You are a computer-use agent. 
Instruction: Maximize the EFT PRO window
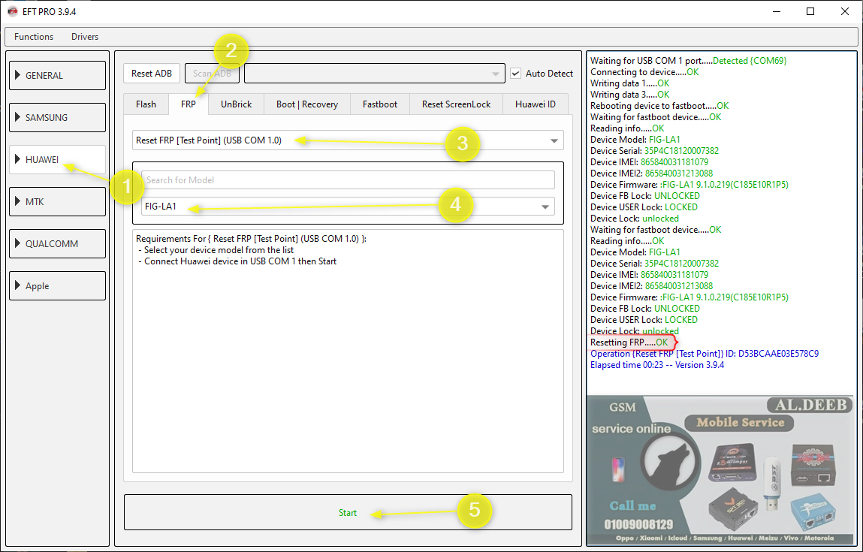coord(810,11)
